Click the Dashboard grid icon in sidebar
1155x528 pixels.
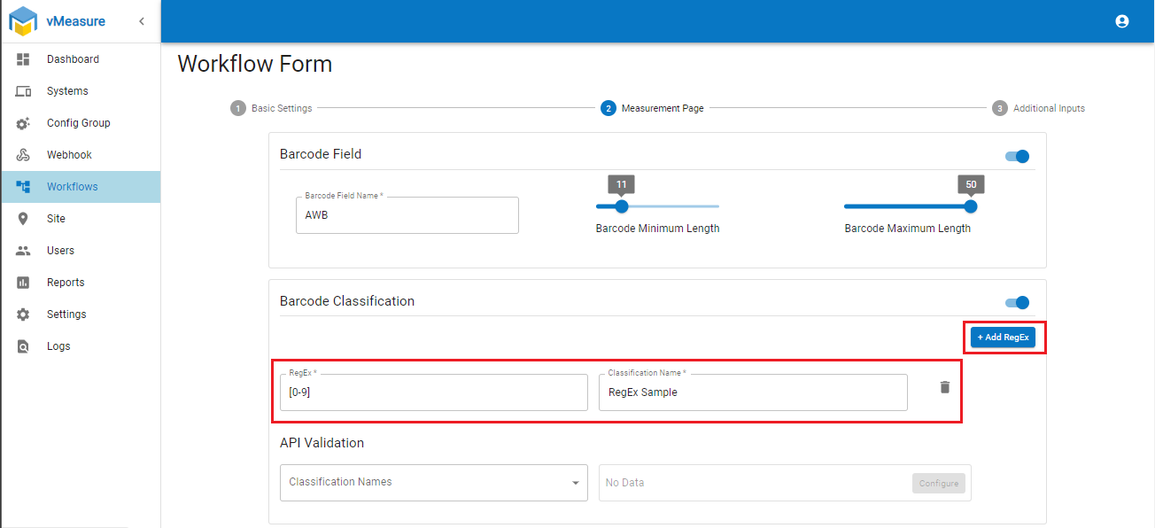pos(24,59)
